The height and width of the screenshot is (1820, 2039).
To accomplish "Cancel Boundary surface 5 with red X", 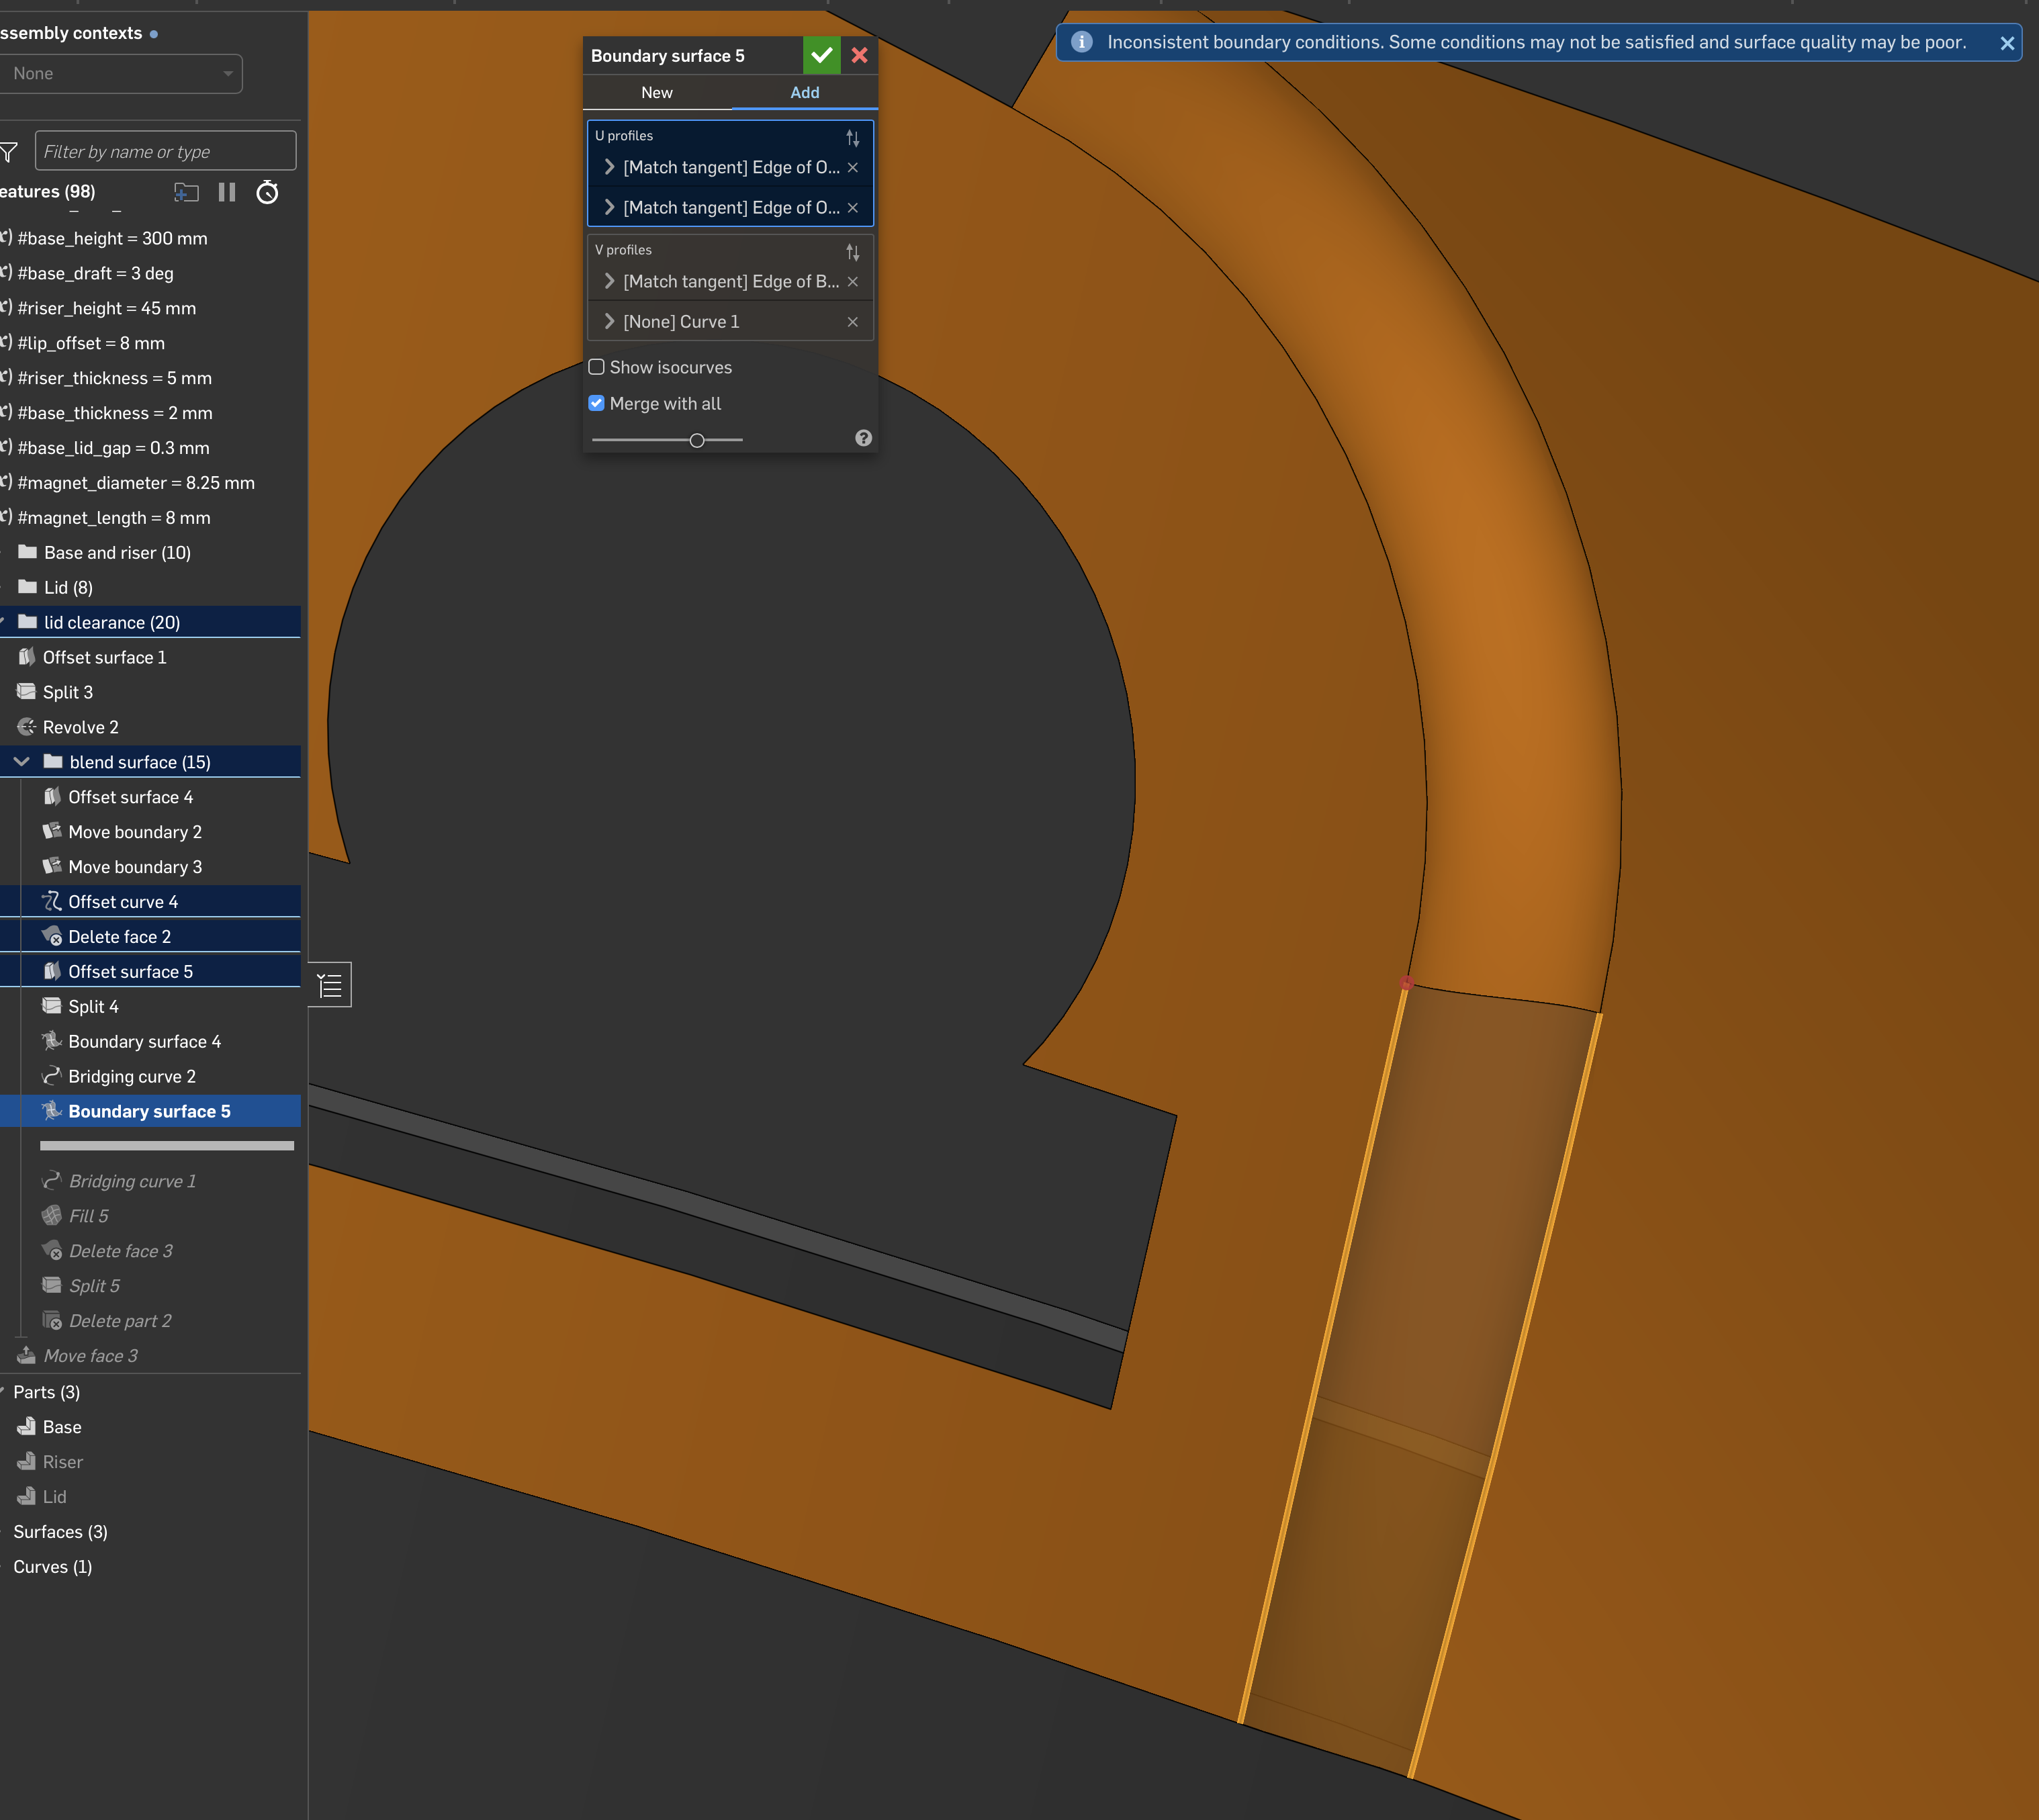I will 859,56.
